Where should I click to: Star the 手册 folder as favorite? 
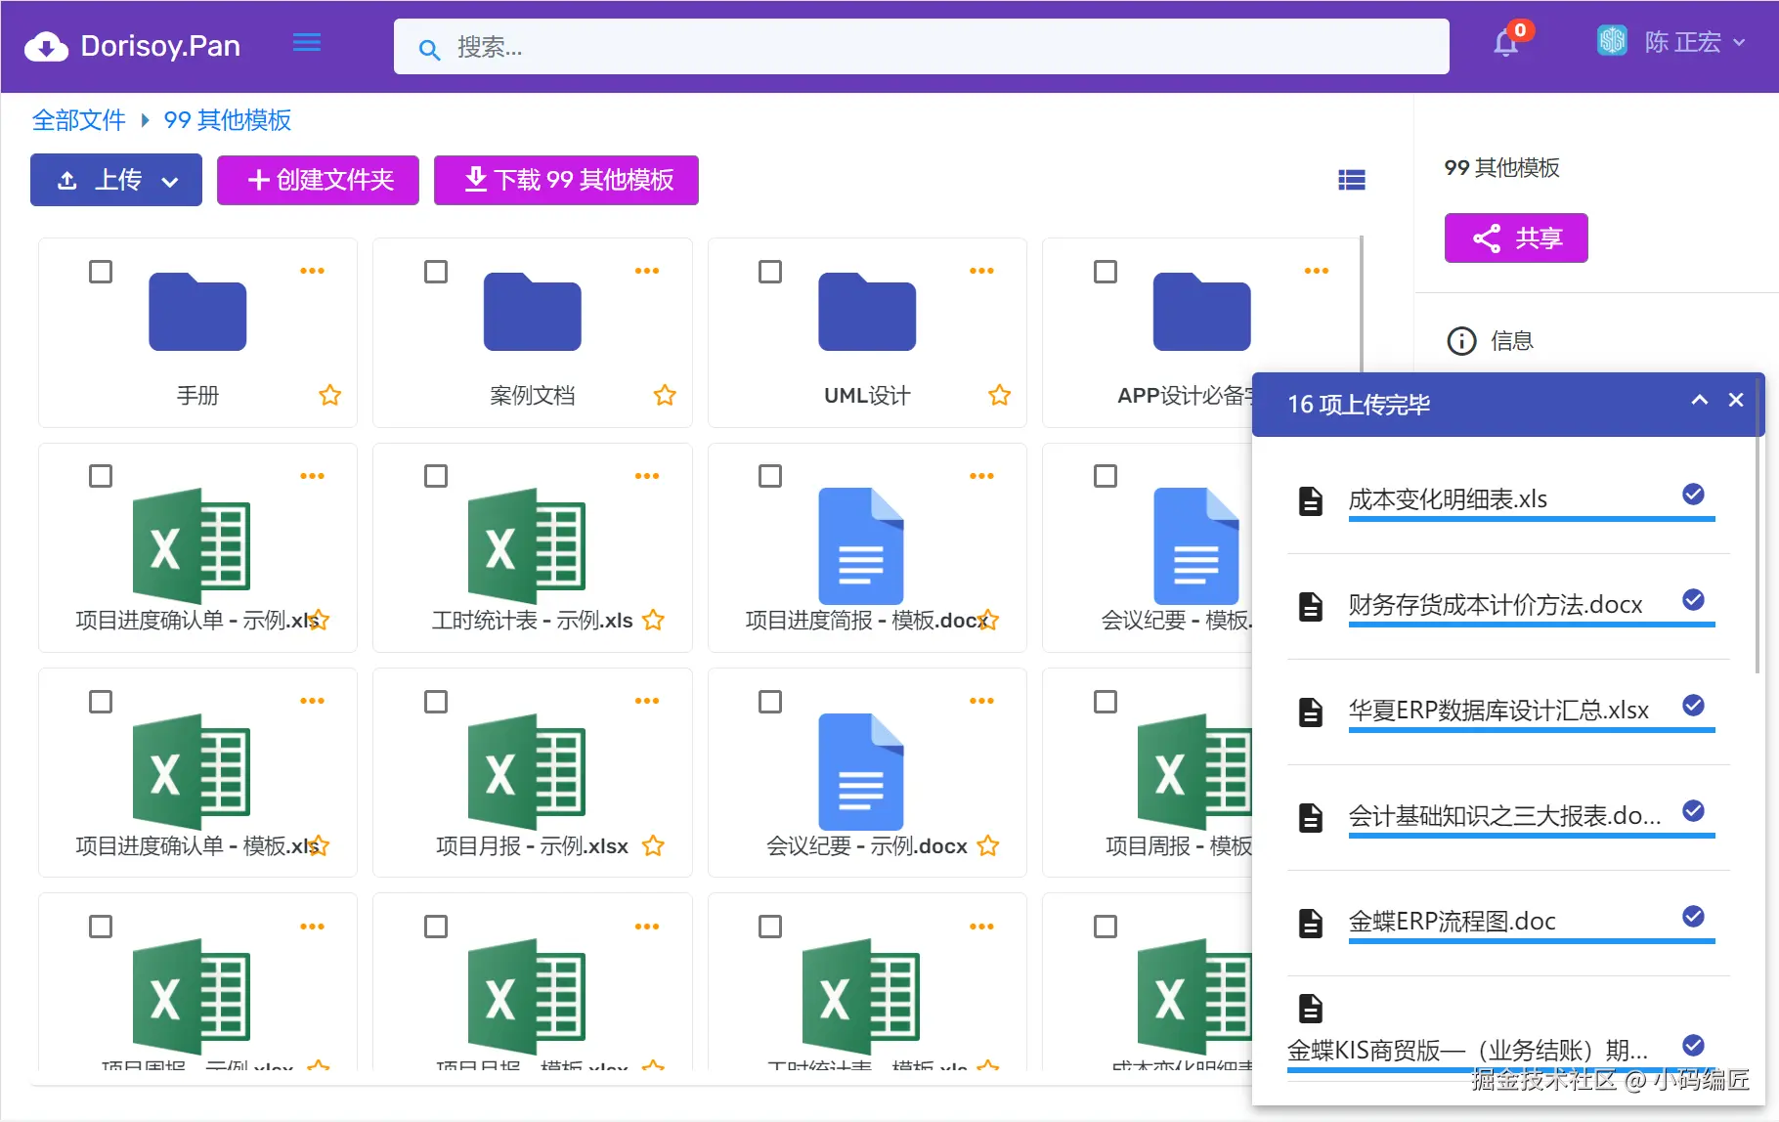tap(330, 395)
